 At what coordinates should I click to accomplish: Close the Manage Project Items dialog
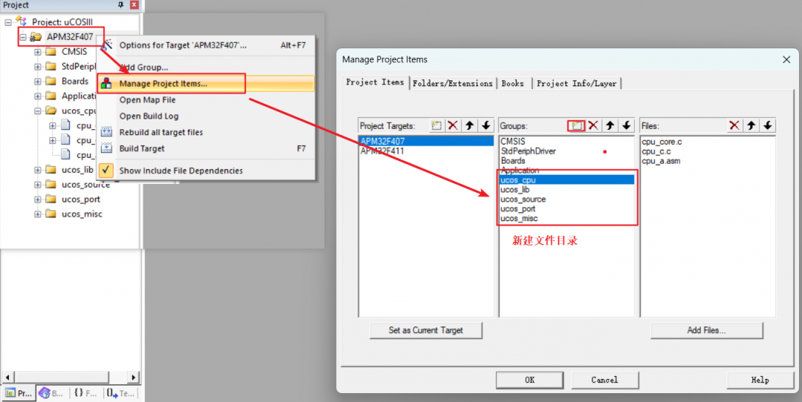coord(786,59)
